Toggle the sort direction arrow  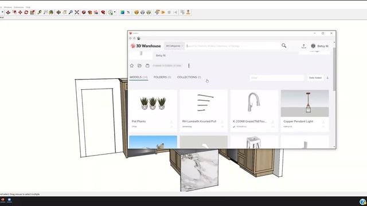click(x=327, y=78)
